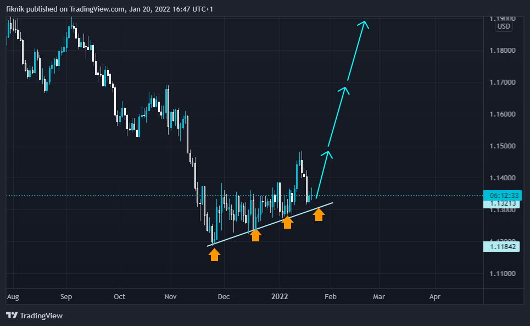The width and height of the screenshot is (530, 326).
Task: Click the TradingView logo at bottom left
Action: point(35,316)
